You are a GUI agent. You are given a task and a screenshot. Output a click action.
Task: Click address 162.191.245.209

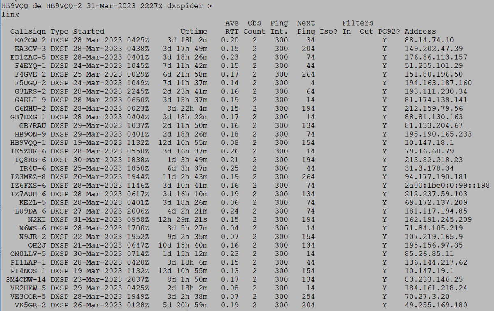click(438, 220)
